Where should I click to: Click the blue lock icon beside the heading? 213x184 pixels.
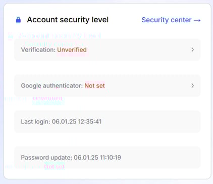tap(18, 20)
